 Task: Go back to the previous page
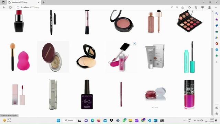pyautogui.click(x=4, y=7)
